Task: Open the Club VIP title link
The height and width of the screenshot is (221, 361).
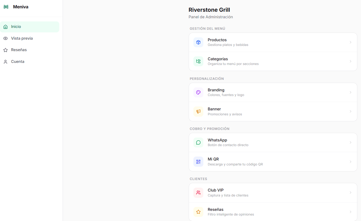Action: coord(216,190)
